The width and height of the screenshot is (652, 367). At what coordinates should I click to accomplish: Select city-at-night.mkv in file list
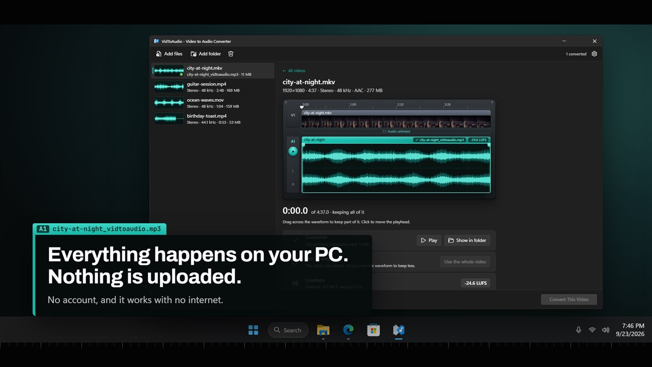tap(213, 71)
